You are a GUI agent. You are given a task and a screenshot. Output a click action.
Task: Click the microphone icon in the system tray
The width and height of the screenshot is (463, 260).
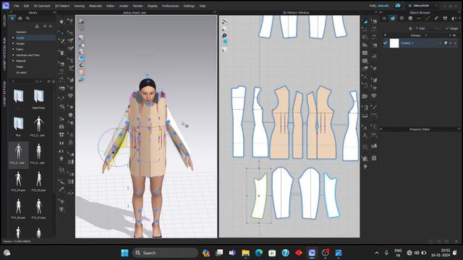pos(386,253)
